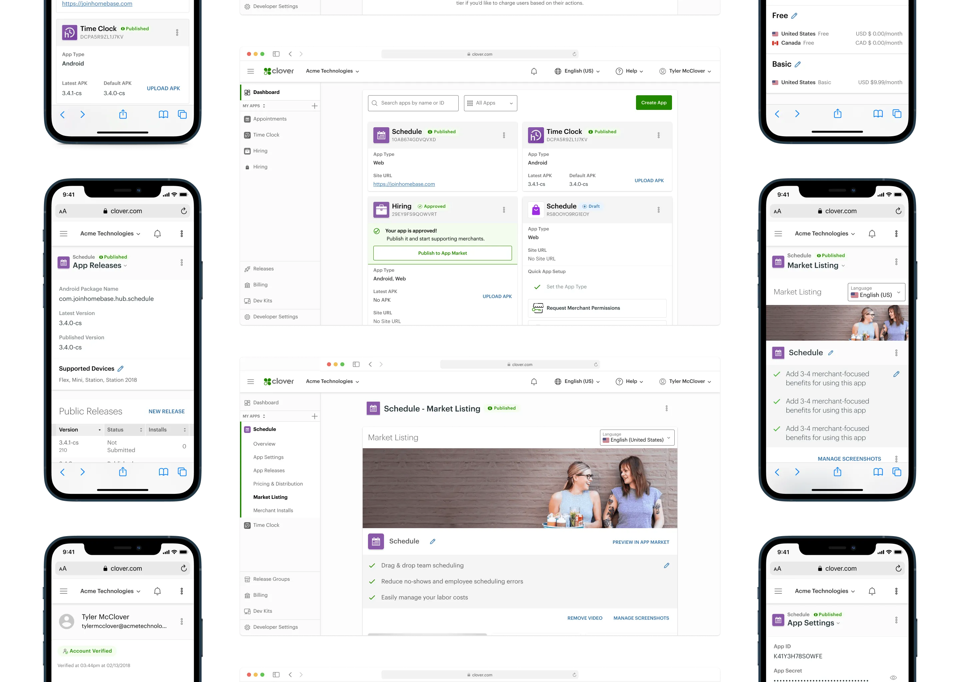Toggle the Safari sidebar icon in the dashboard window
Image resolution: width=960 pixels, height=682 pixels.
pyautogui.click(x=276, y=54)
